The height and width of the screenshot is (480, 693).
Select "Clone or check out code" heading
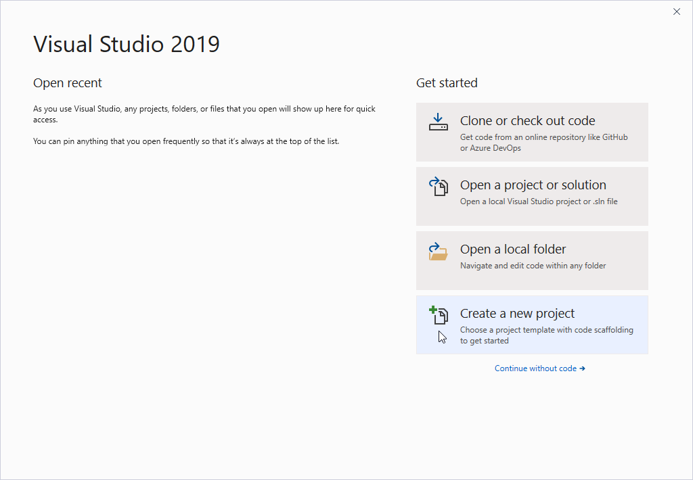tap(527, 120)
